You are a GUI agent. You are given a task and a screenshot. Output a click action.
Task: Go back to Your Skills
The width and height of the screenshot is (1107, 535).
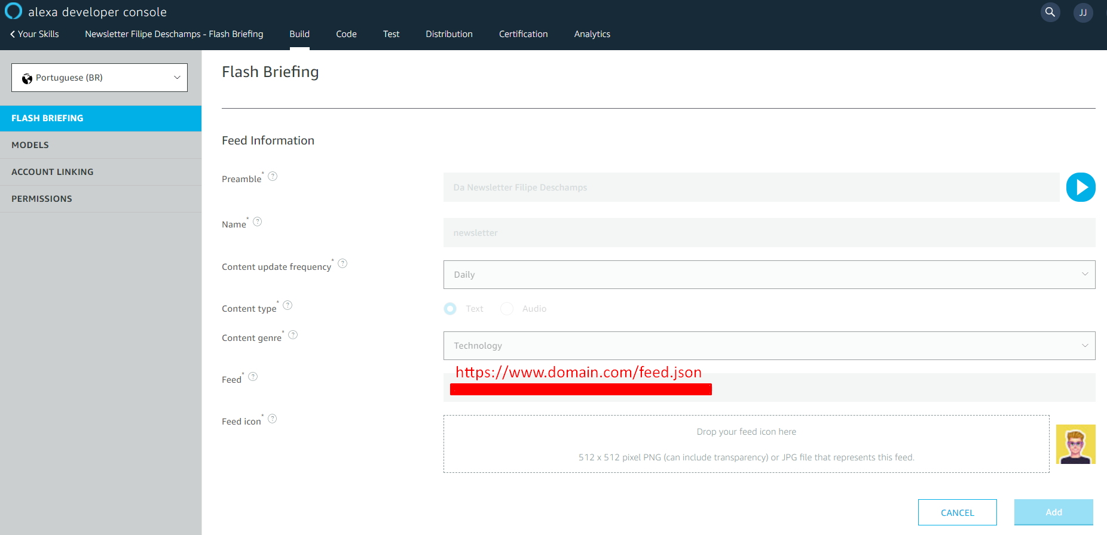pyautogui.click(x=35, y=34)
